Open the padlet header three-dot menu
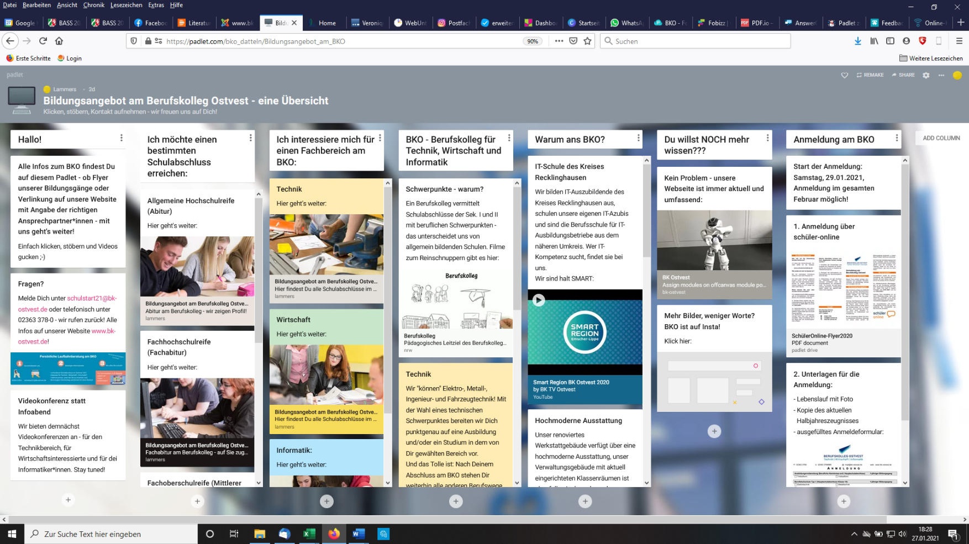 pos(941,75)
